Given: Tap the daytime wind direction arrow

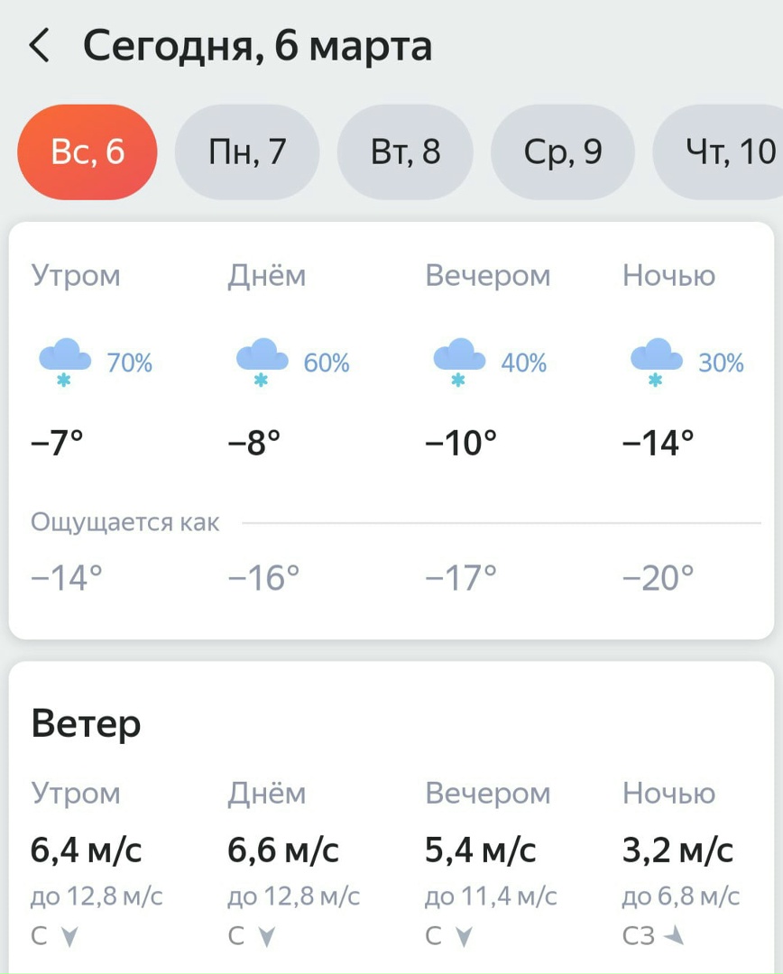Looking at the screenshot, I should click(266, 937).
